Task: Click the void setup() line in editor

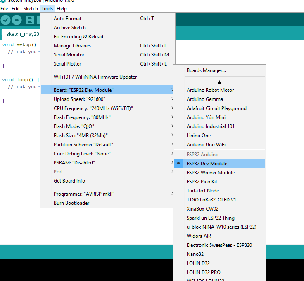Action: 19,44
